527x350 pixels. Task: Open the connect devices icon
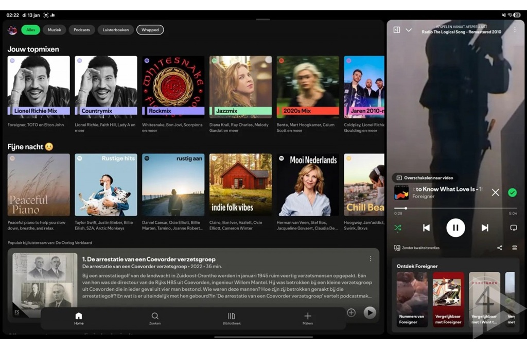[x=397, y=248]
